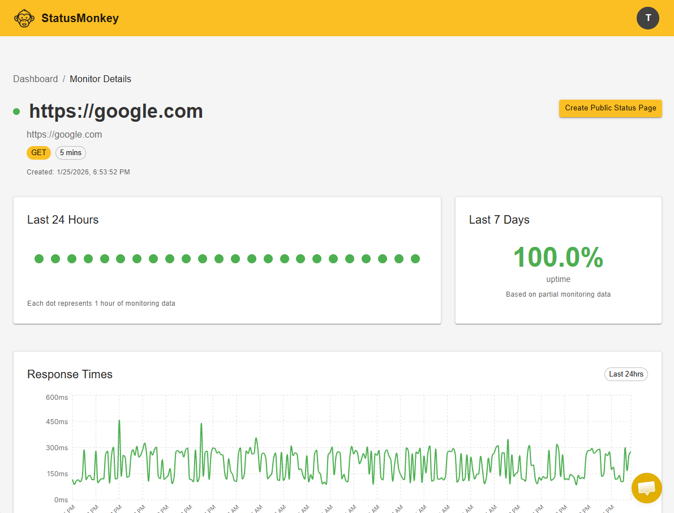The width and height of the screenshot is (674, 513).
Task: Click Create Public Status Page button
Action: (611, 108)
